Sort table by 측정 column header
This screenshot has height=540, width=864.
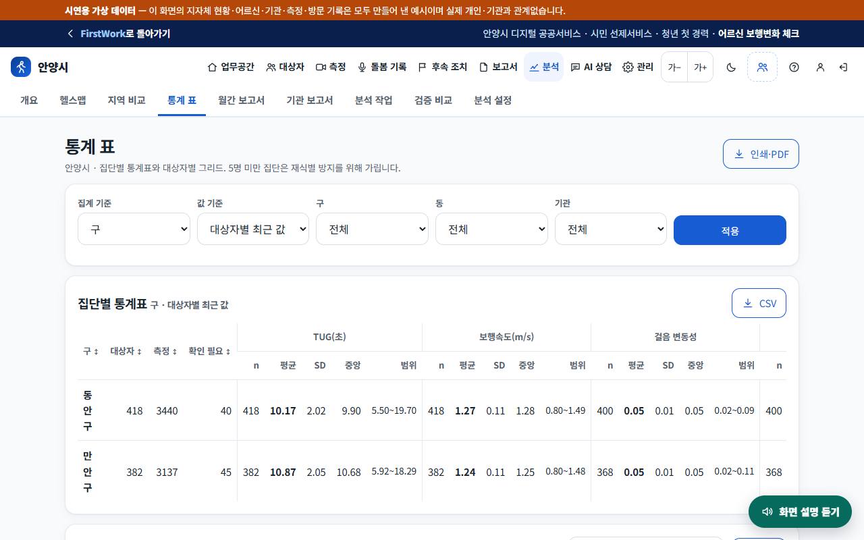[165, 351]
